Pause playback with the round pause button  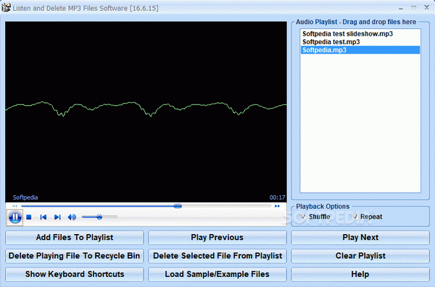coord(15,217)
